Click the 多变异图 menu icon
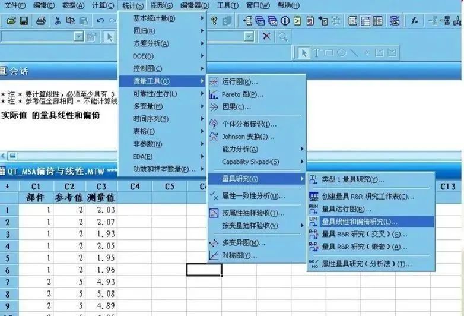Image resolution: width=464 pixels, height=316 pixels. click(x=214, y=243)
